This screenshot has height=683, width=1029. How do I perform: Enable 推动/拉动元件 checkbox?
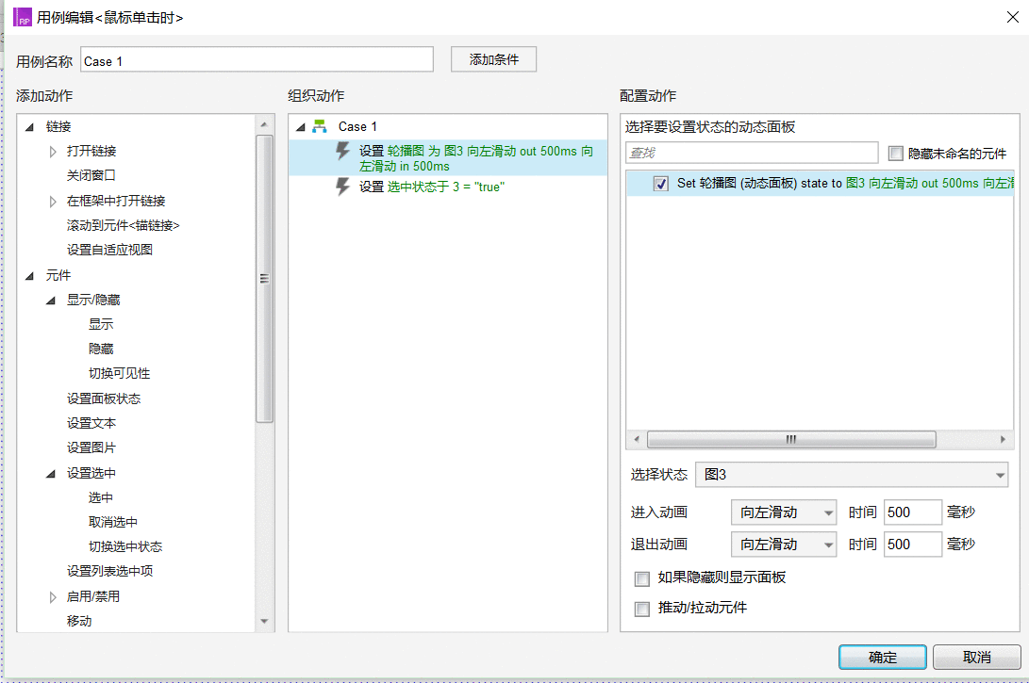(x=641, y=609)
